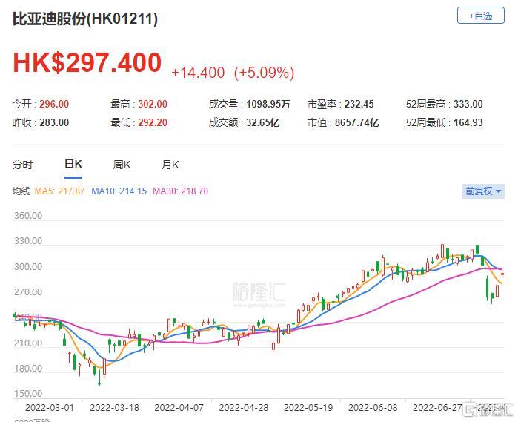Open the 月K monthly chart tab
The width and height of the screenshot is (518, 422).
pos(170,165)
